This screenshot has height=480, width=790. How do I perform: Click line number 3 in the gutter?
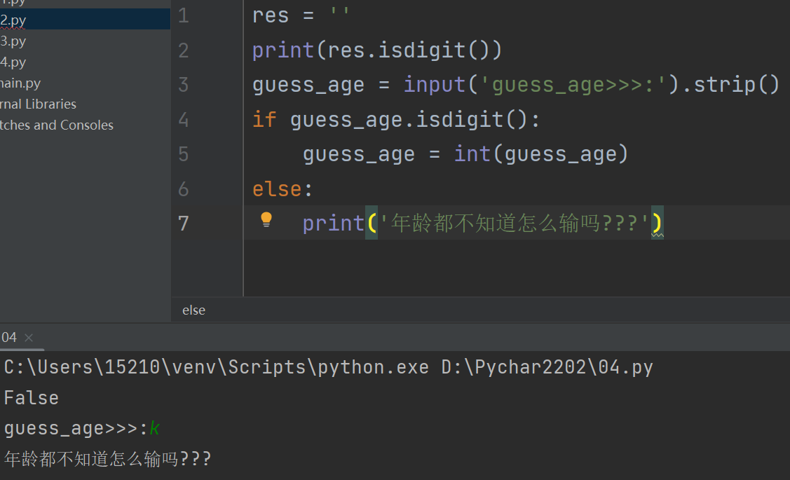[x=183, y=85]
